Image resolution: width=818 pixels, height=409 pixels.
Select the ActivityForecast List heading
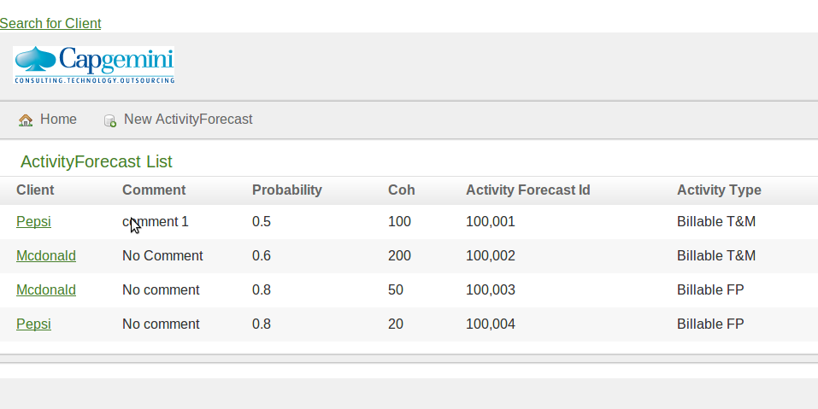97,161
